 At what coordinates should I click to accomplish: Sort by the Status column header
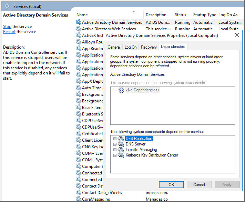point(181,15)
